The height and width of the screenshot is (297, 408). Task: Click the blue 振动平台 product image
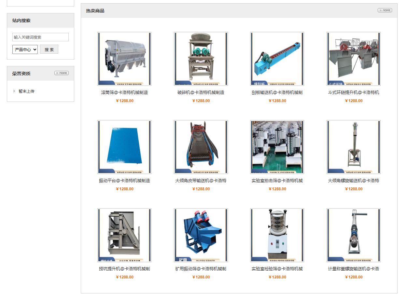tap(124, 147)
